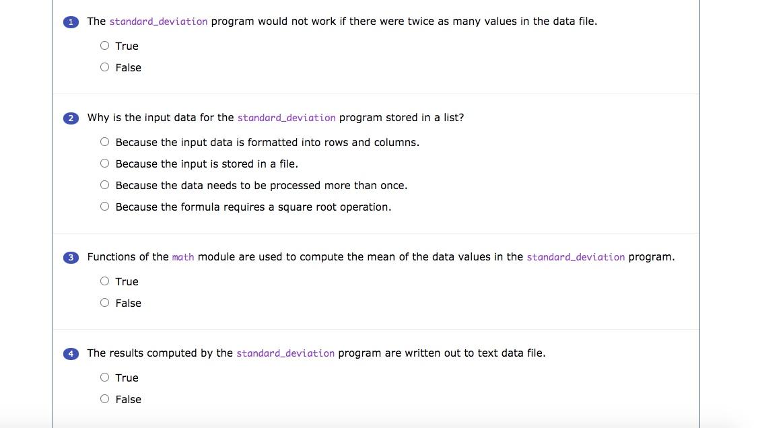Click the question 4 text about results output

[x=316, y=353]
